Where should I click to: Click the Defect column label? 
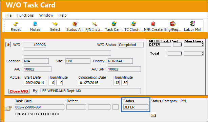coord(72,101)
